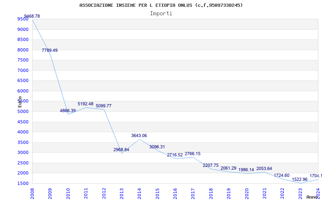Image resolution: width=322 pixels, height=201 pixels.
Task: Click the x-axis year 2008
Action: tap(32, 194)
